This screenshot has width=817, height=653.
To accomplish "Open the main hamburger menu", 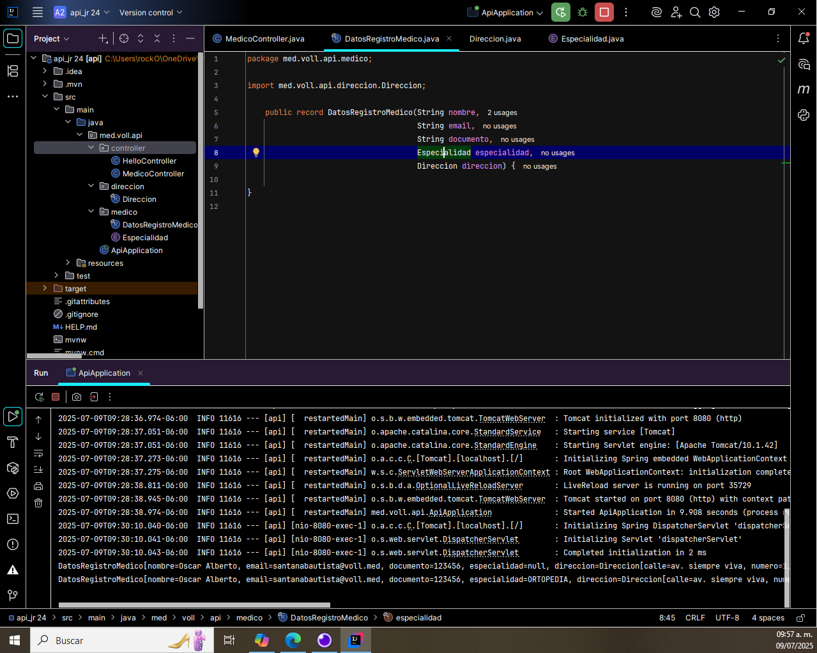I will [x=38, y=12].
